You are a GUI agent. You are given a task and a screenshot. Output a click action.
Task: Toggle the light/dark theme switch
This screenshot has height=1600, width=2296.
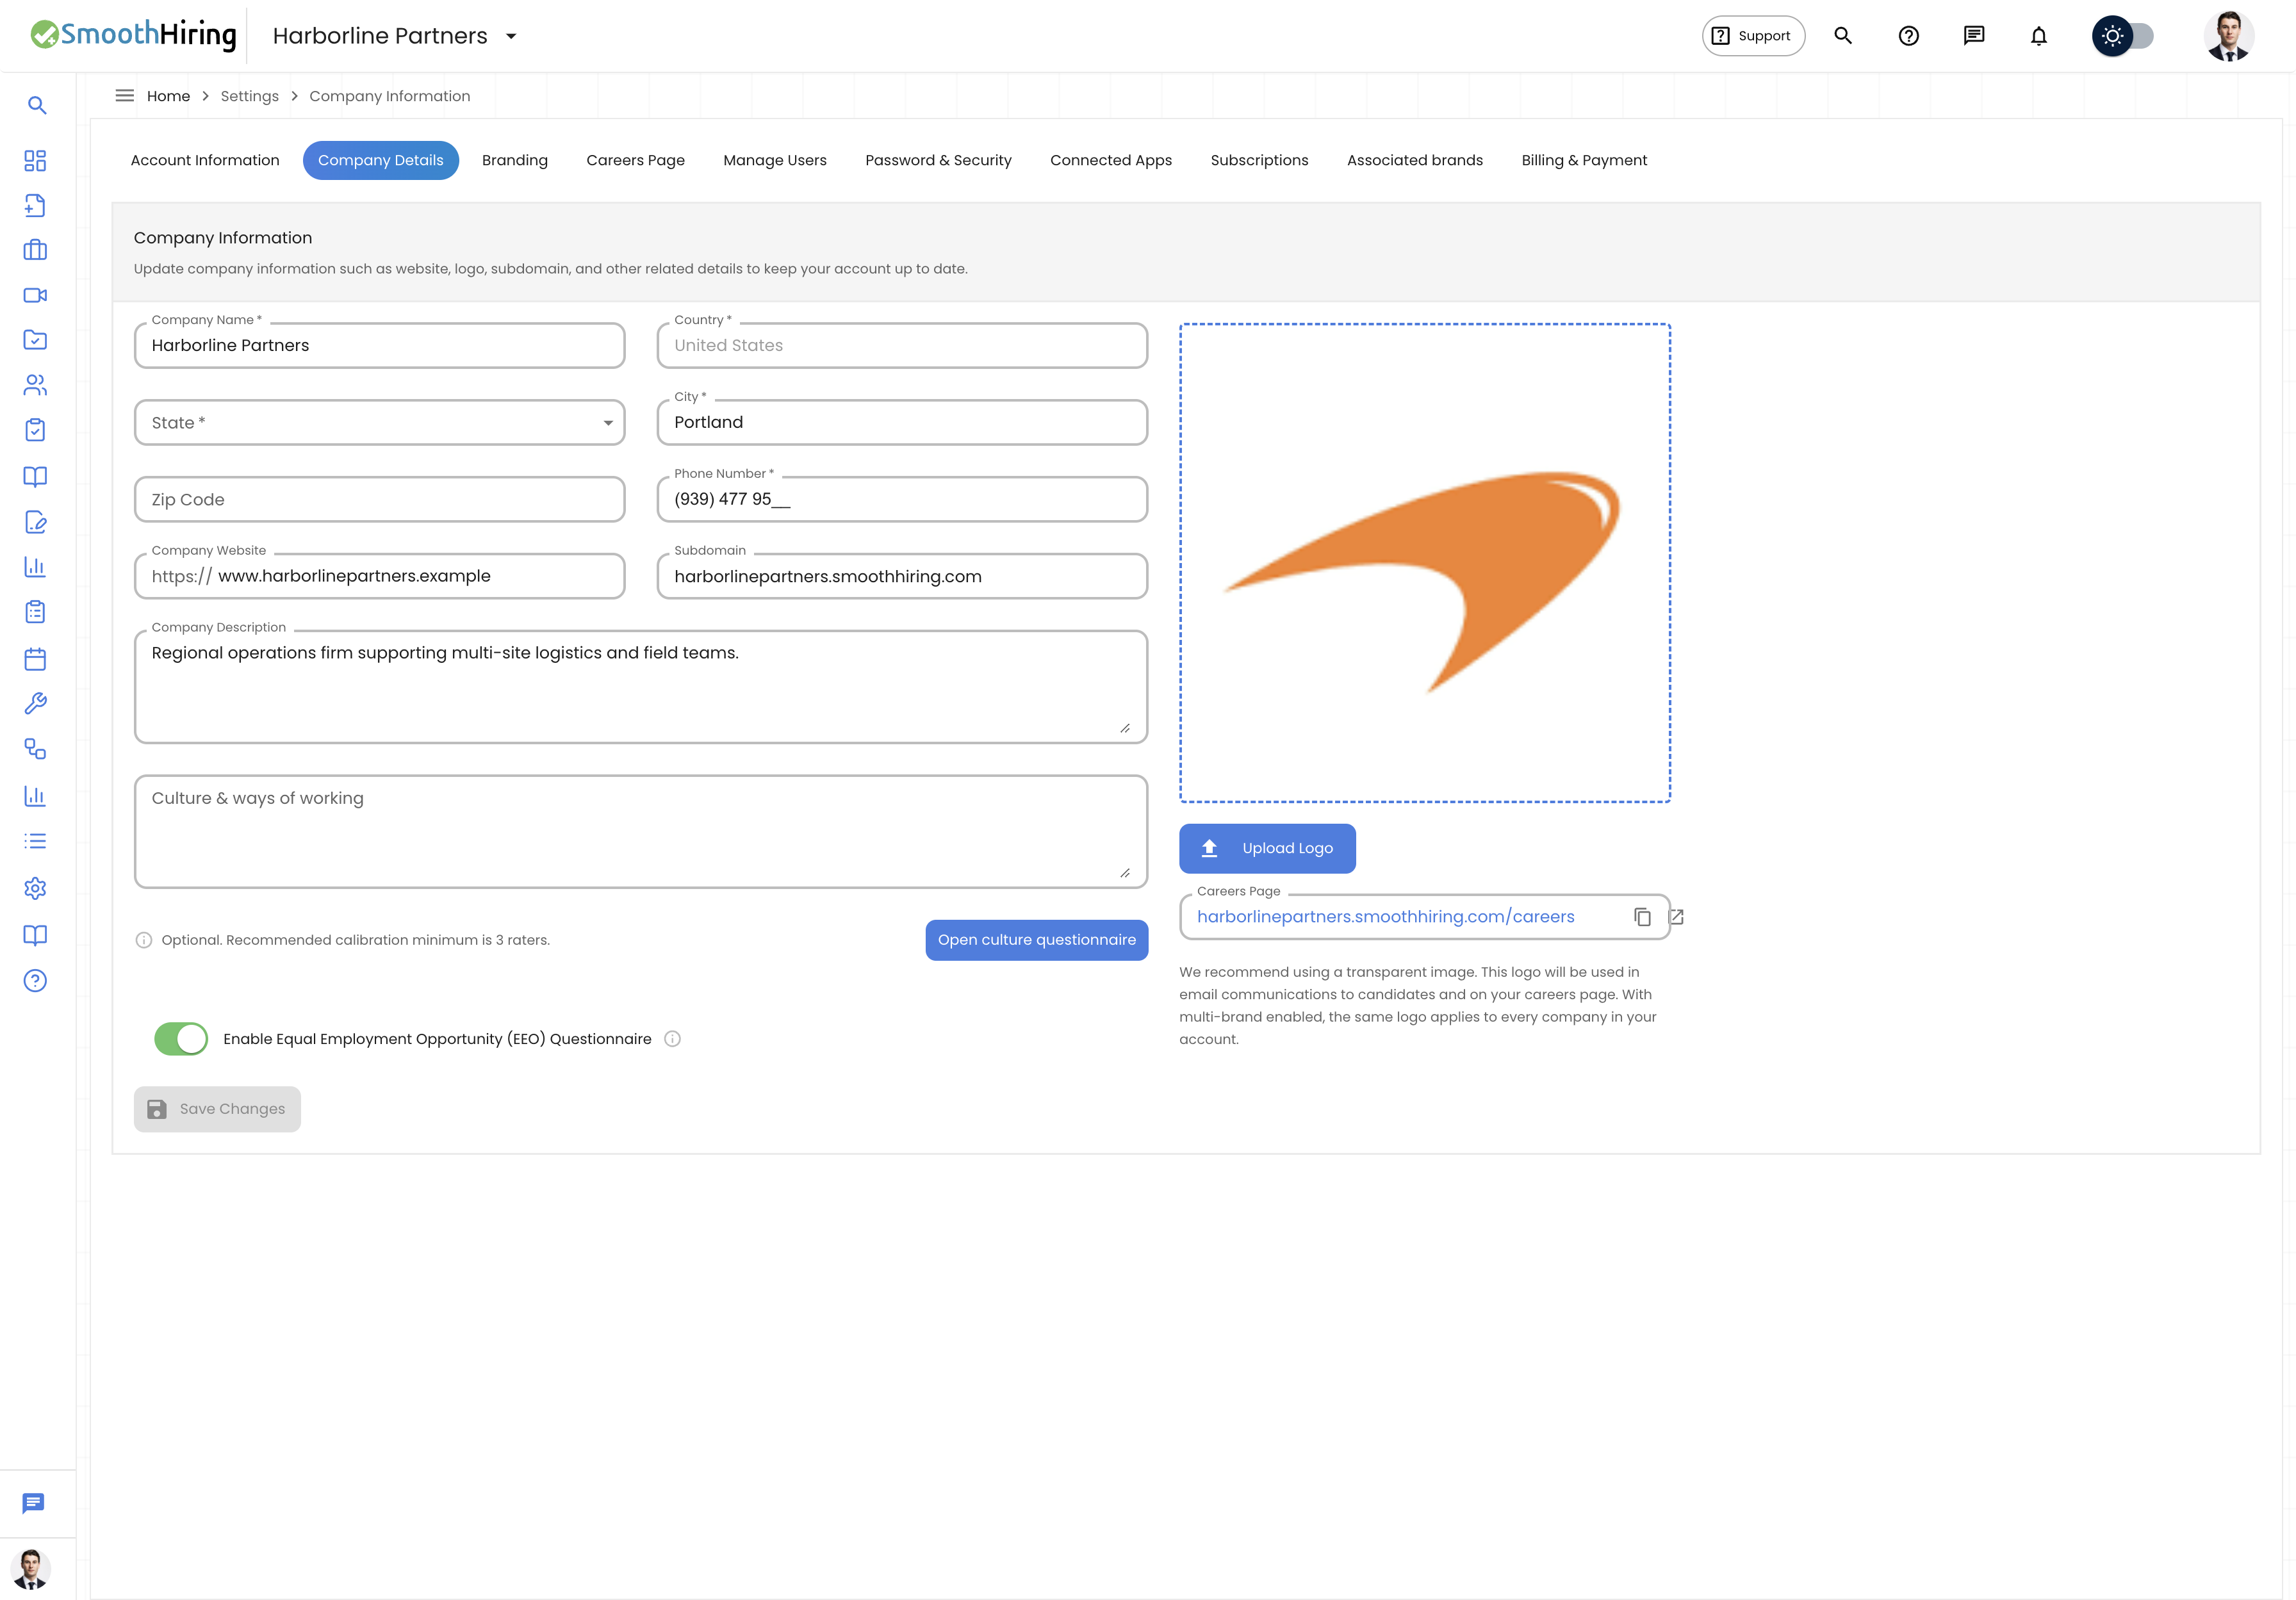(x=2123, y=36)
